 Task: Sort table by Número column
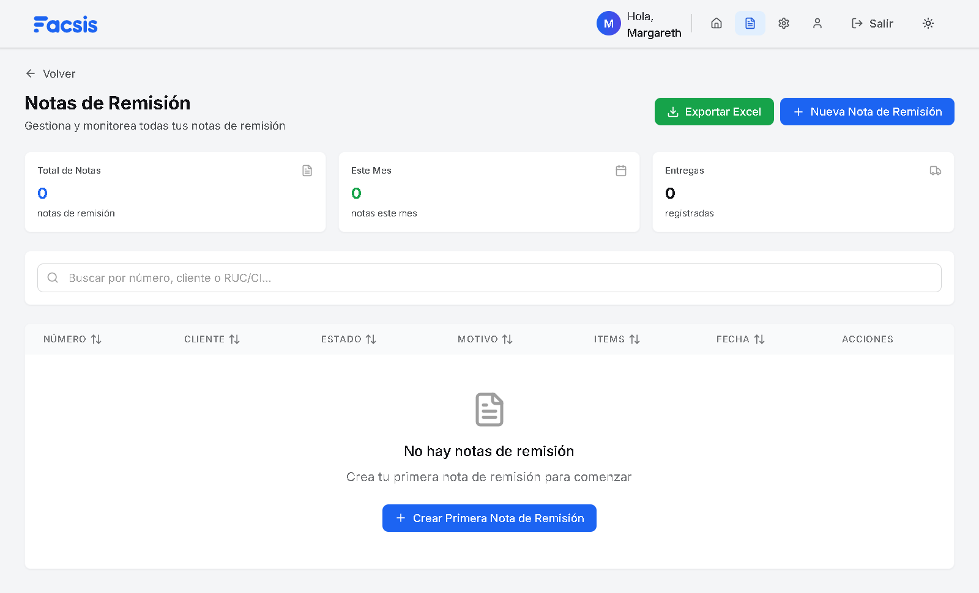coord(72,339)
